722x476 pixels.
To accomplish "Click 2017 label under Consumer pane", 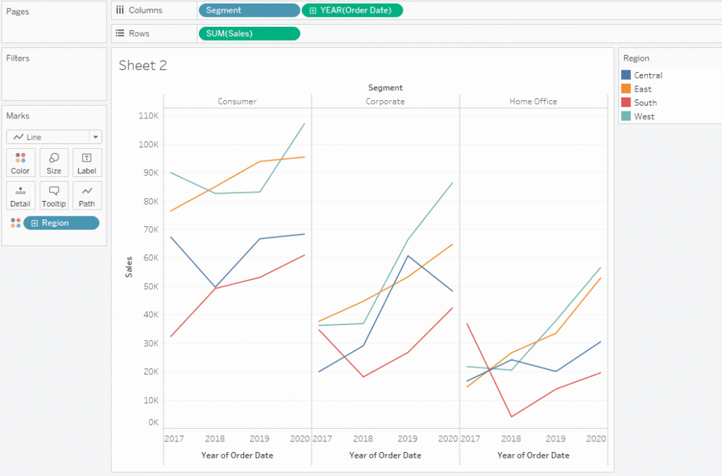I will (x=174, y=439).
